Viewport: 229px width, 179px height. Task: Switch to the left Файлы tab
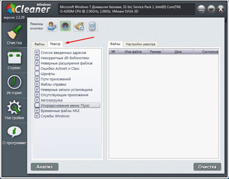point(39,44)
